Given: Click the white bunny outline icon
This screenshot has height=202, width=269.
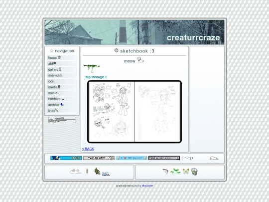Looking at the screenshot, I should [75, 171].
